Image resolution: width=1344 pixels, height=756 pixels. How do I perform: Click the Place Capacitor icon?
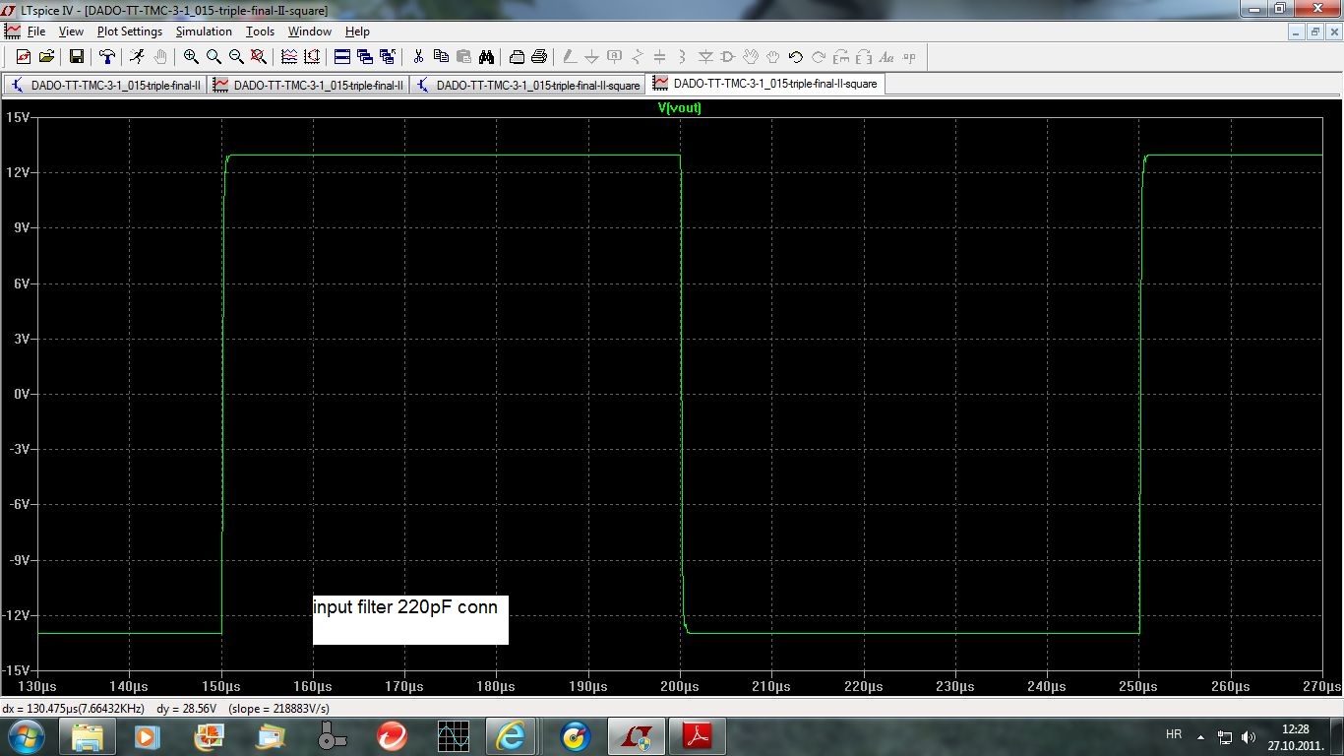(x=660, y=57)
